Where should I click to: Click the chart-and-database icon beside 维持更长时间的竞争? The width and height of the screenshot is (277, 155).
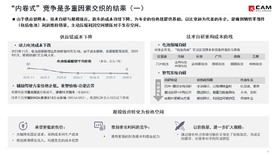(x=100, y=126)
